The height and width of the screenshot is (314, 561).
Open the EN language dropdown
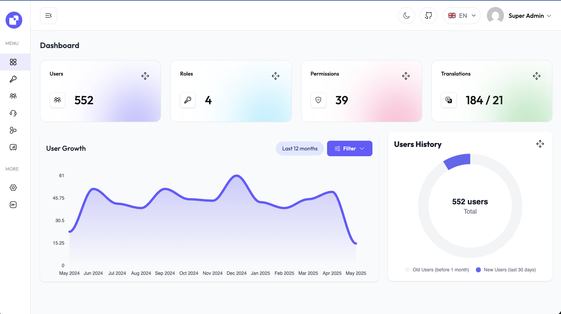coord(462,16)
